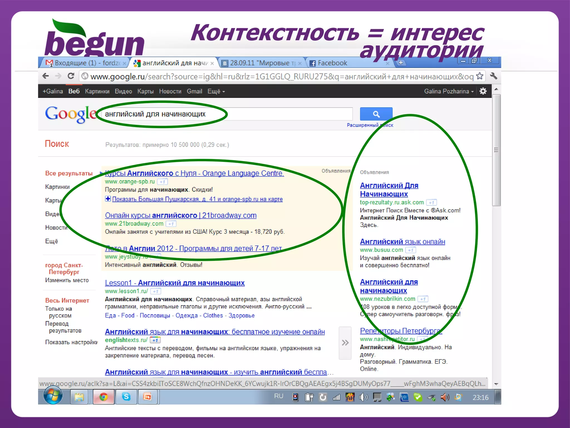Click the search query input field
The image size is (570, 428).
click(227, 114)
